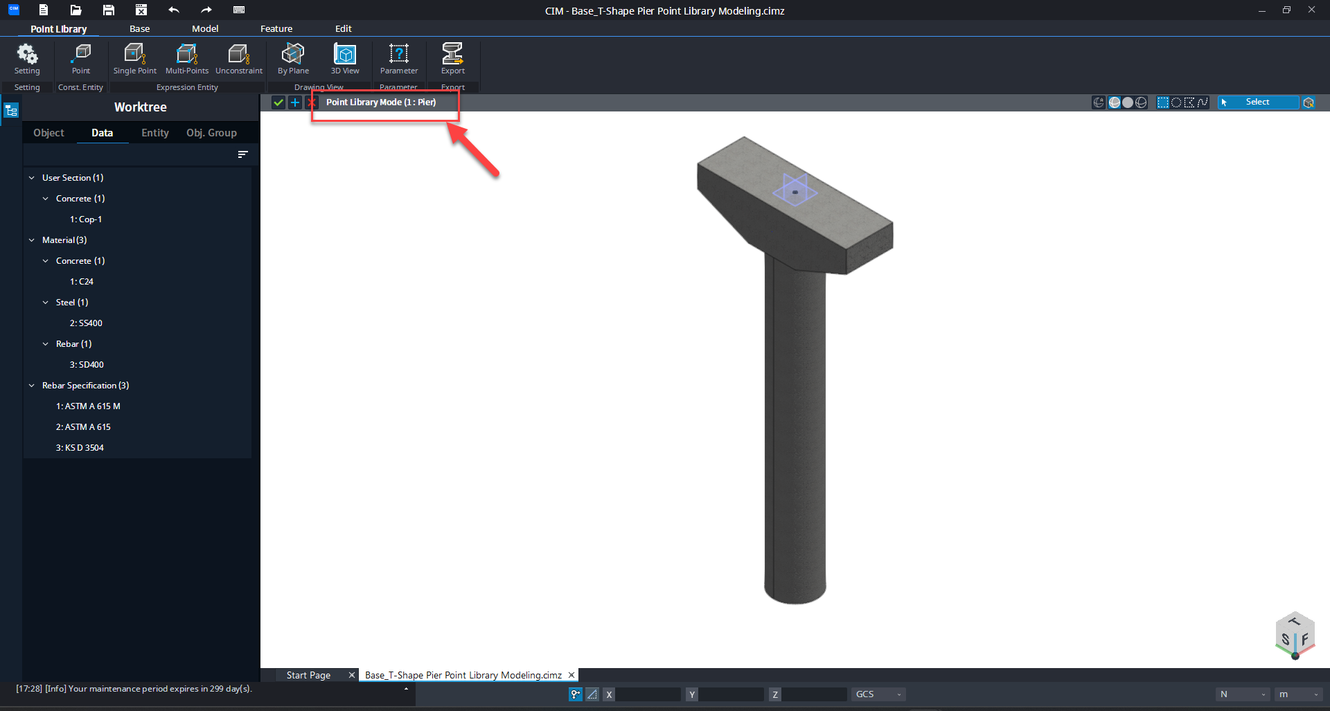Close the Start Page tab
Image resolution: width=1330 pixels, height=711 pixels.
(352, 675)
